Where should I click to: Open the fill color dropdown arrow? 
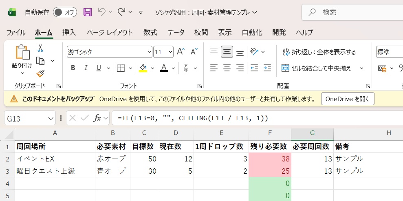coord(152,68)
